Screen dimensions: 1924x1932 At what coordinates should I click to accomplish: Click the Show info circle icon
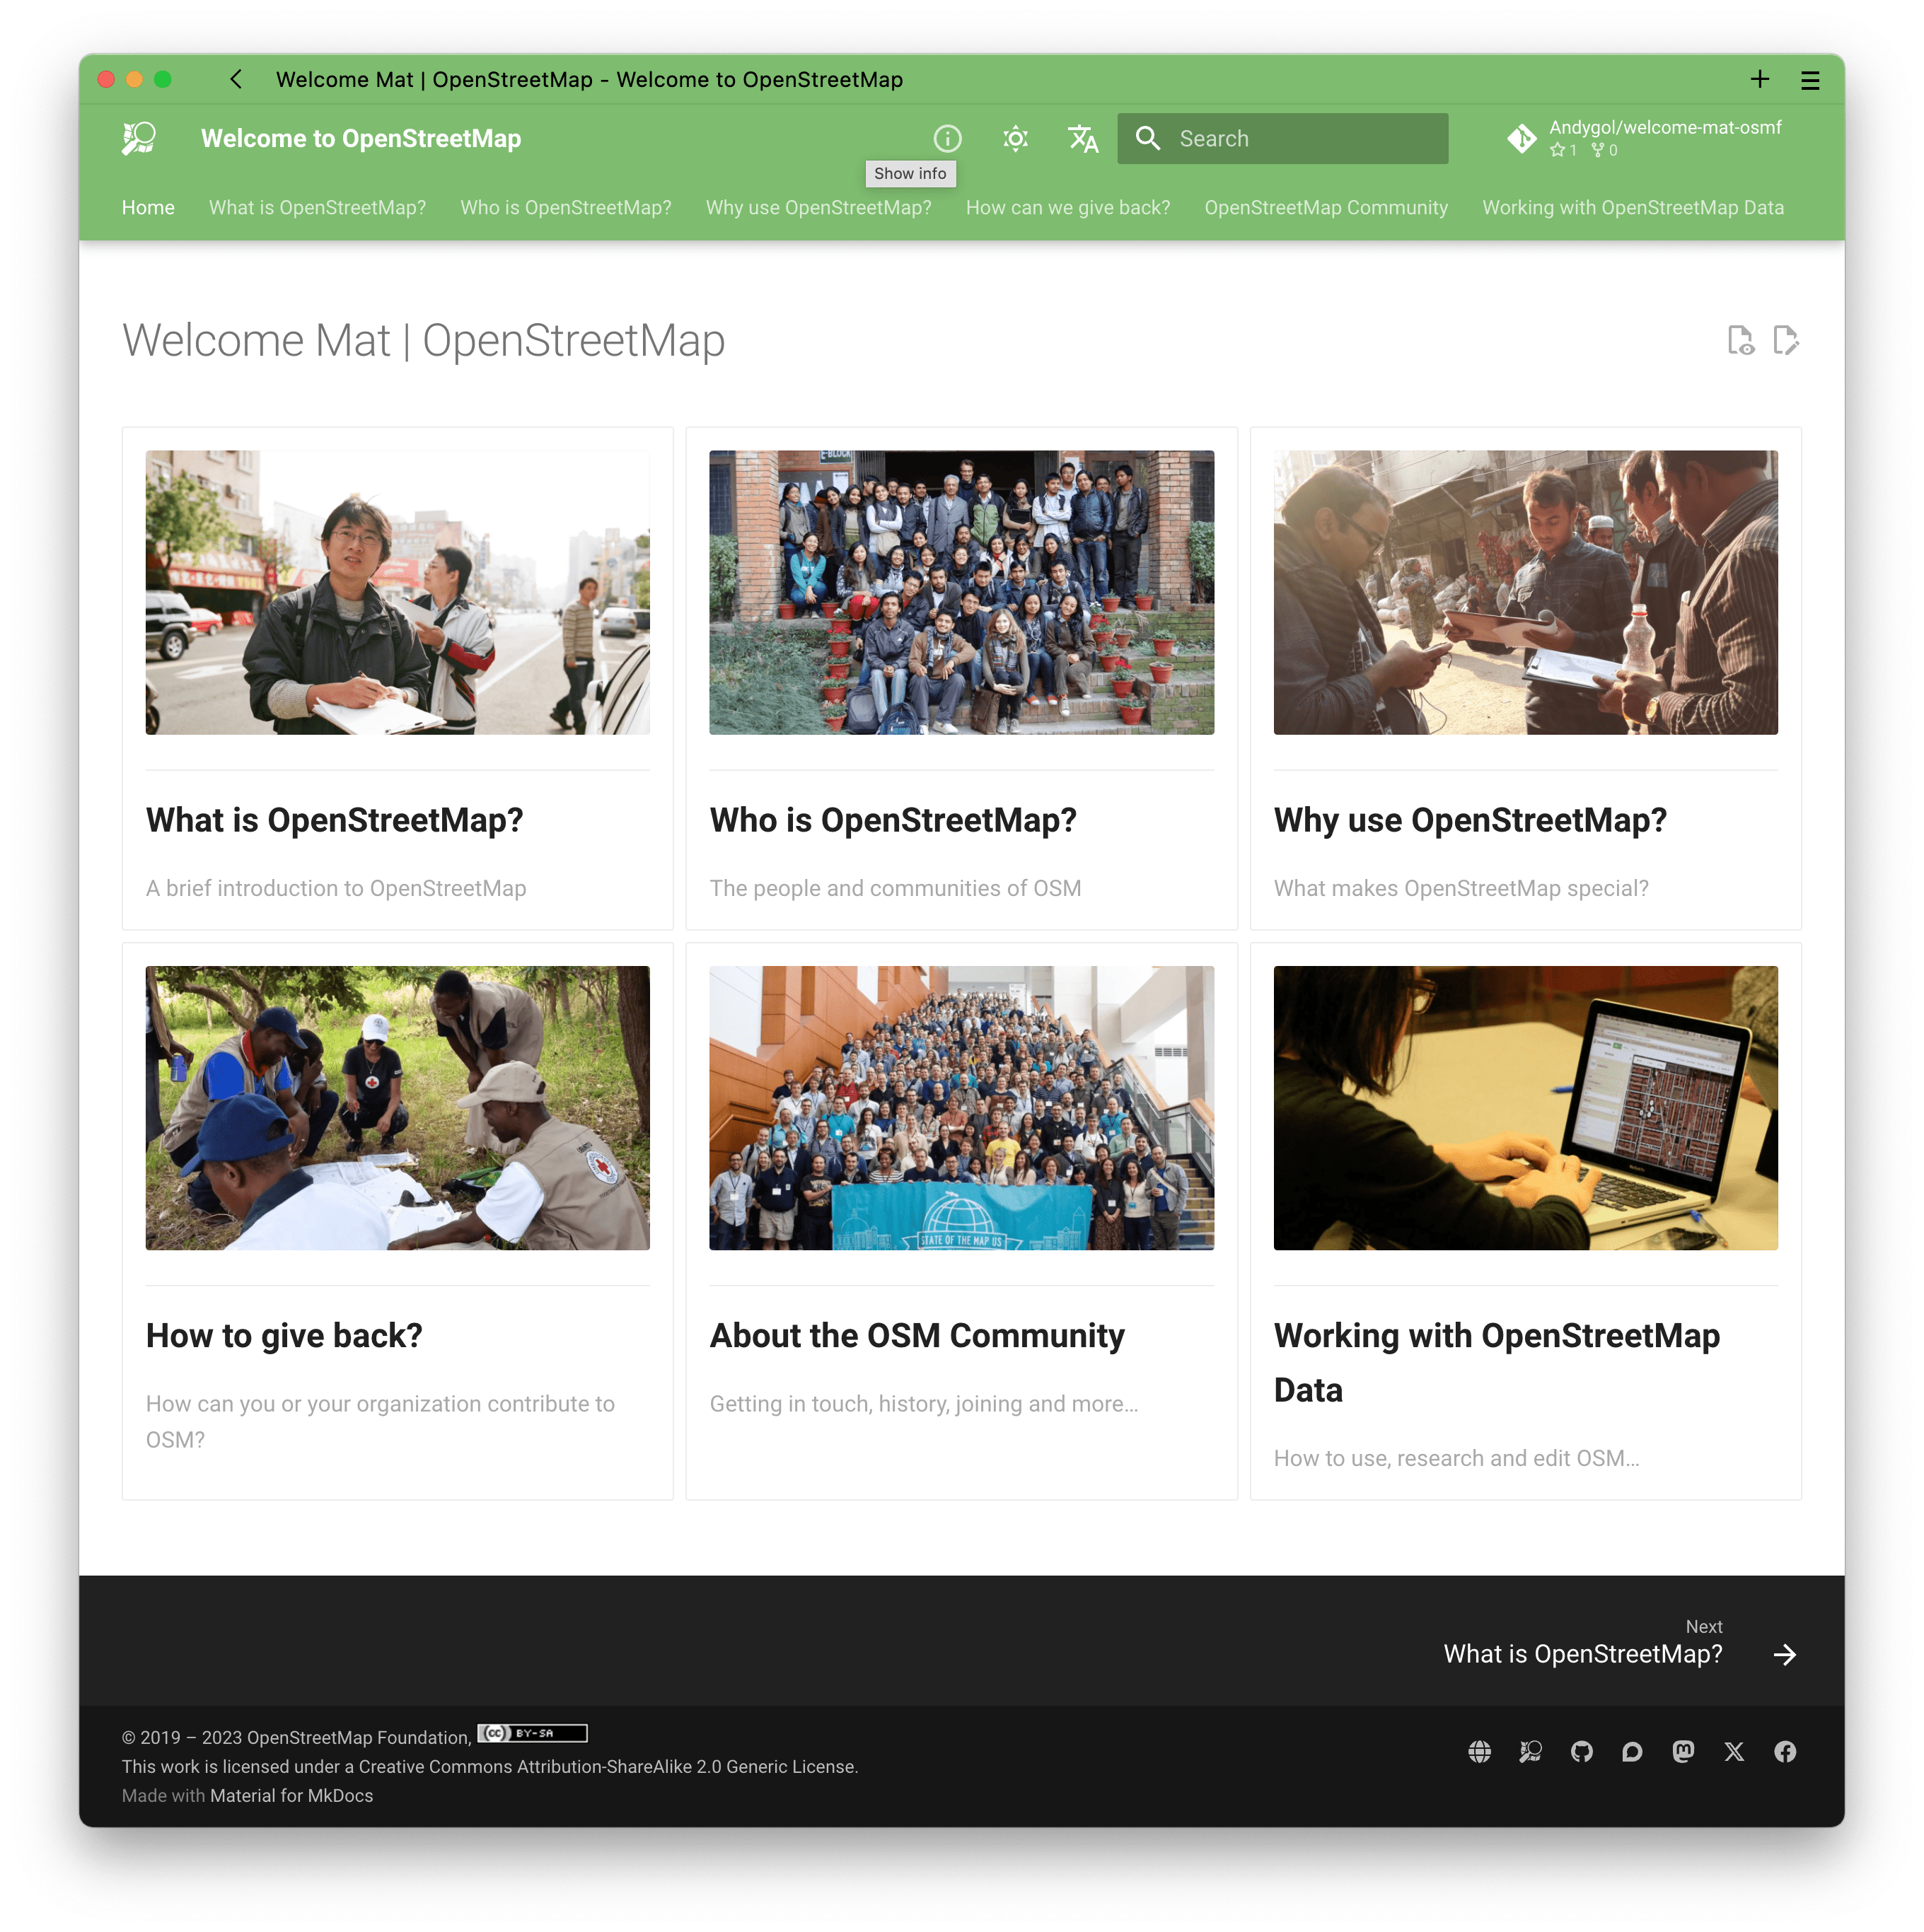(x=947, y=138)
